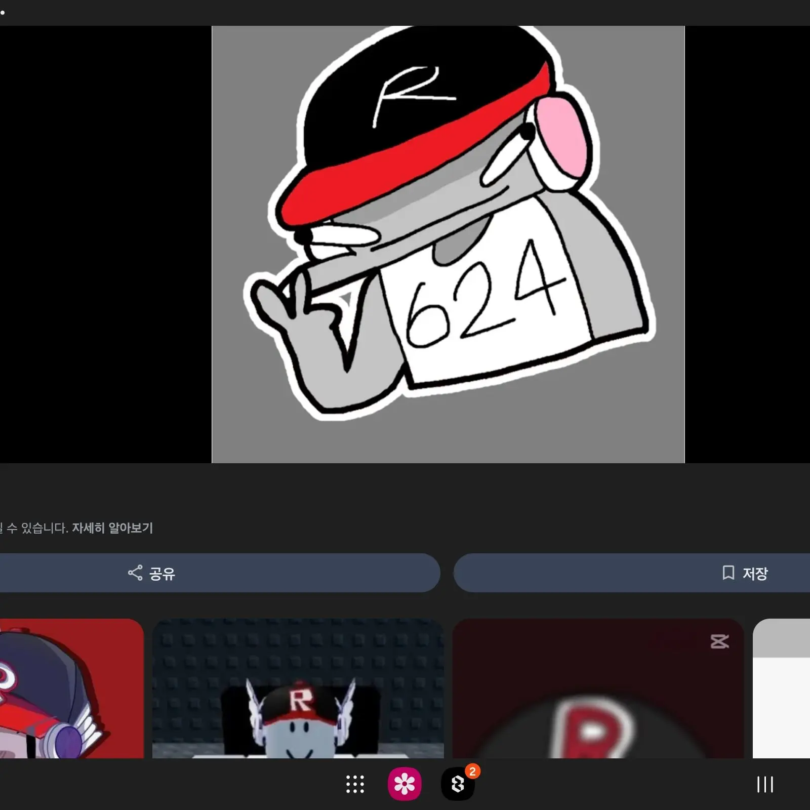The image size is (810, 810).
Task: Open the app drawer grid icon
Action: [355, 784]
